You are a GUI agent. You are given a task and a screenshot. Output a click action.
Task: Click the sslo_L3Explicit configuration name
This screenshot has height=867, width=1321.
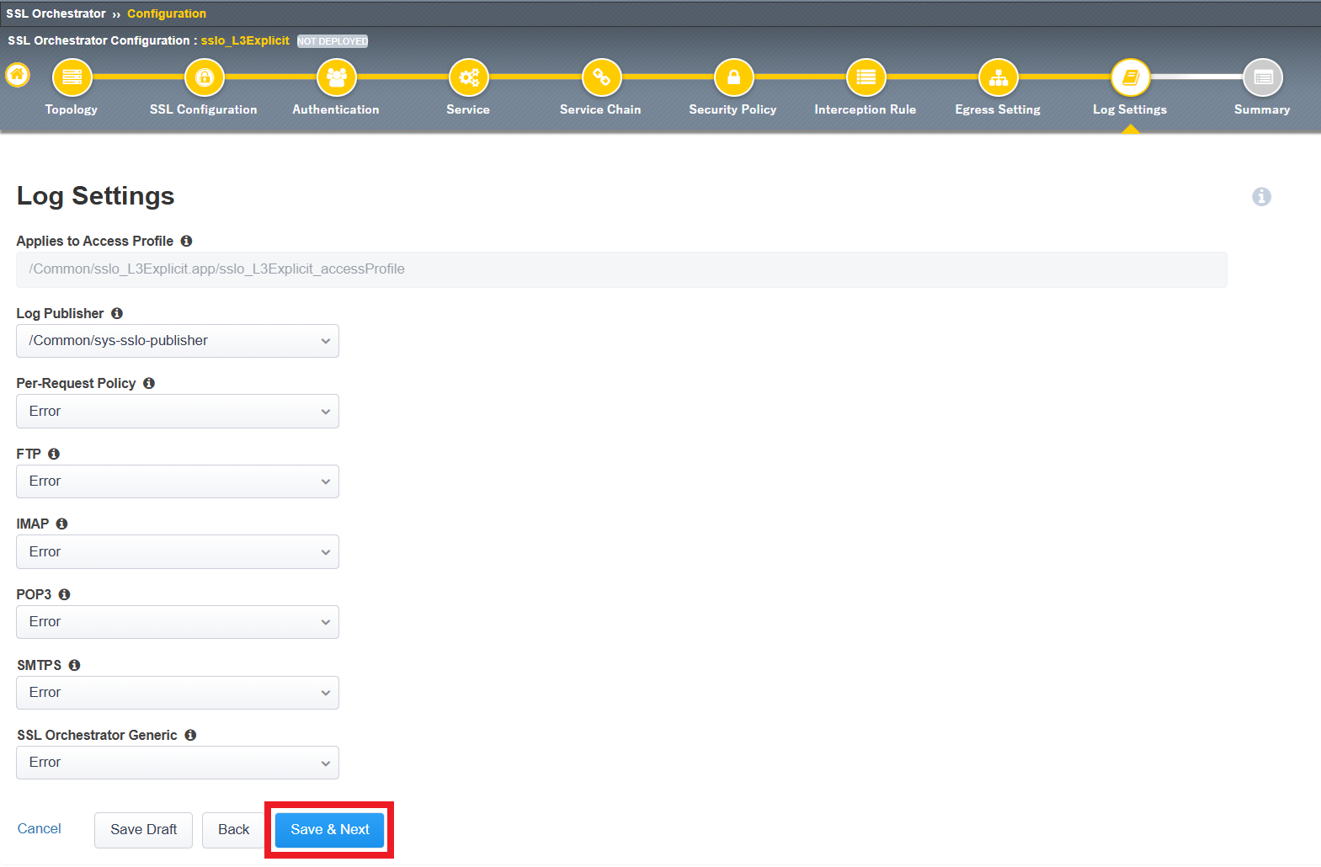pos(245,40)
